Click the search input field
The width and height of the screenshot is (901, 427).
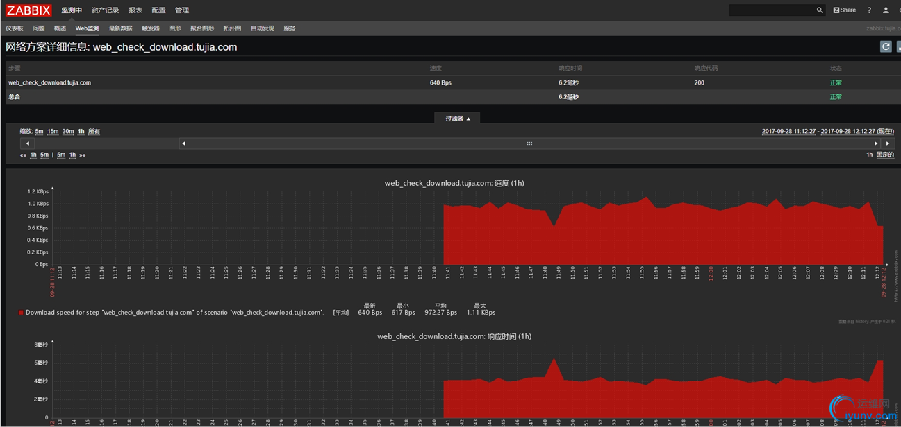771,10
